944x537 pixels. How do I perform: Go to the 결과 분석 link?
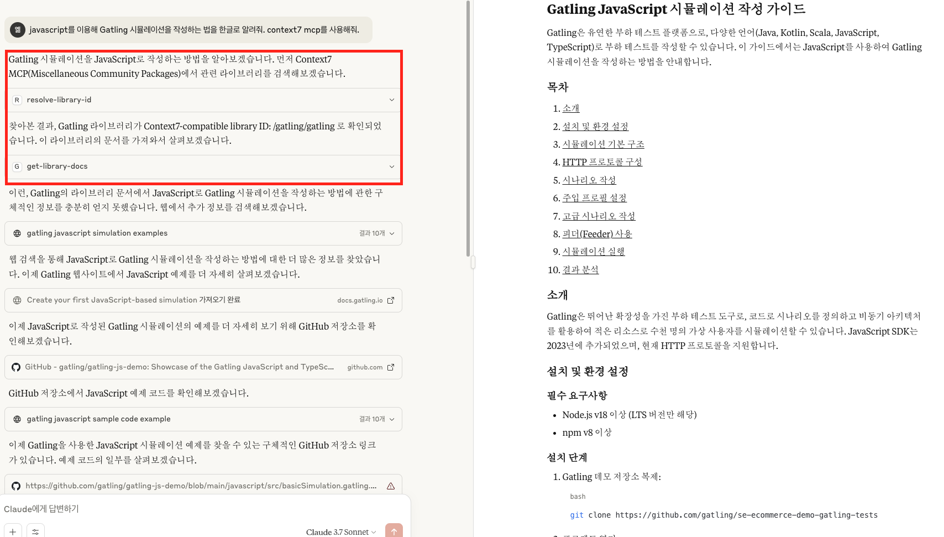pos(580,270)
